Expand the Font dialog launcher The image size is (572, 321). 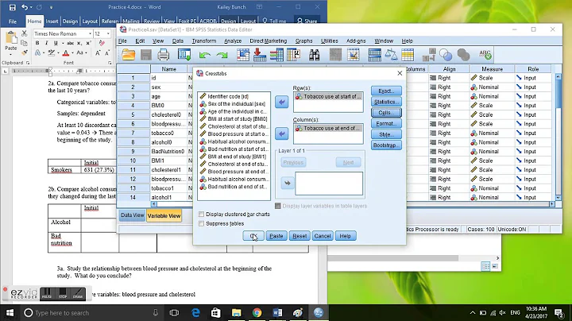pos(110,63)
